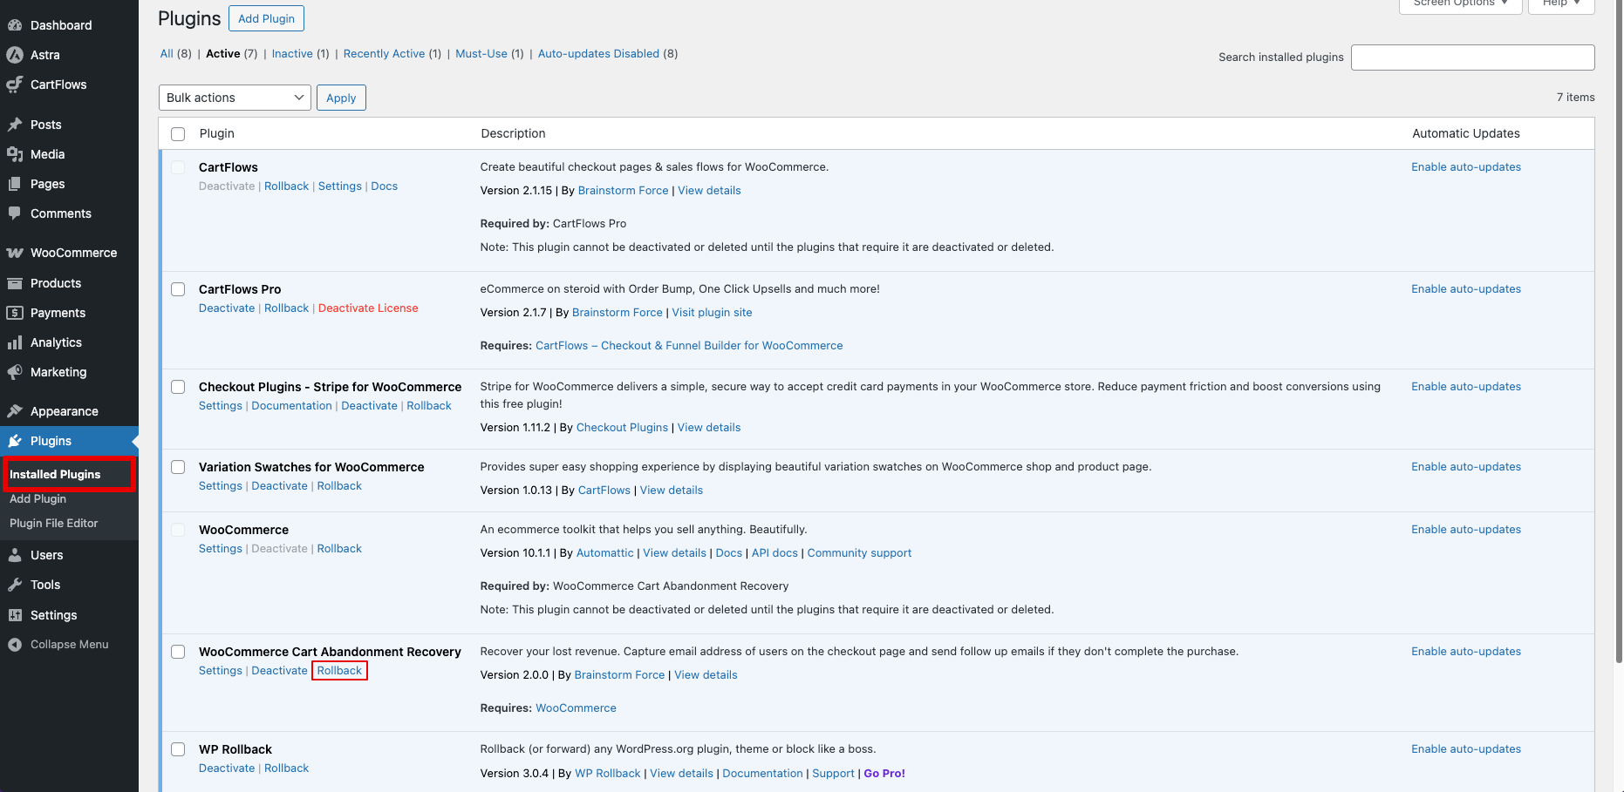This screenshot has height=792, width=1624.
Task: Filter by Auto-updates Disabled plugins
Action: [598, 54]
